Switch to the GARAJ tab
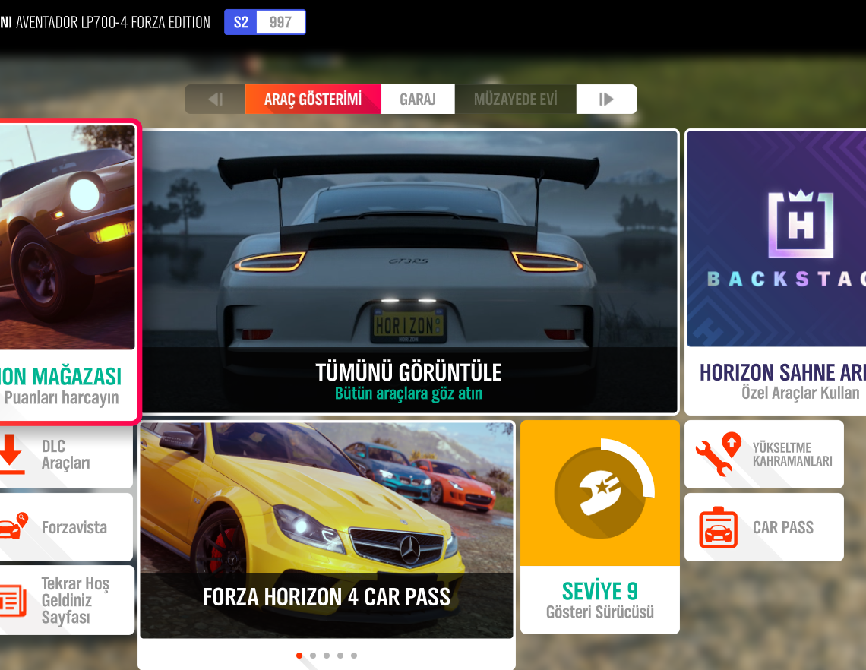The image size is (866, 670). [418, 100]
